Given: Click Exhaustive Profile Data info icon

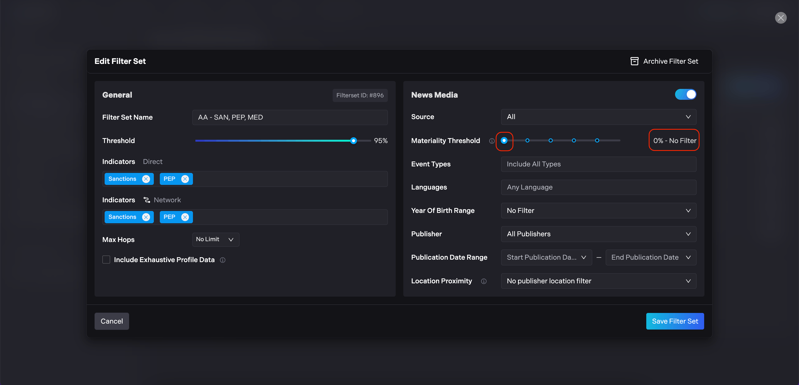Looking at the screenshot, I should [x=222, y=260].
